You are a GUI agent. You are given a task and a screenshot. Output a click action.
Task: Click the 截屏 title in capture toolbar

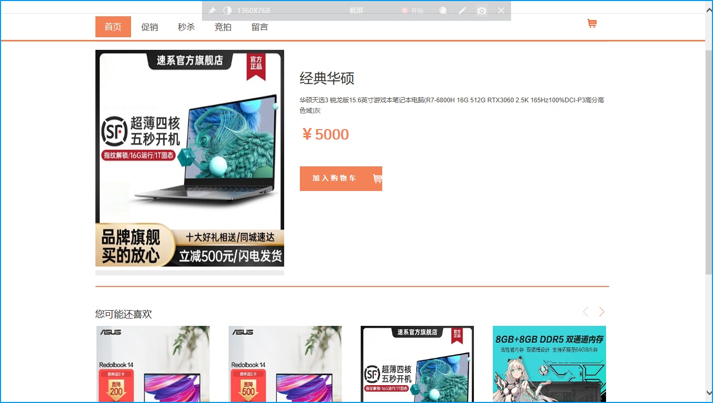pyautogui.click(x=356, y=10)
